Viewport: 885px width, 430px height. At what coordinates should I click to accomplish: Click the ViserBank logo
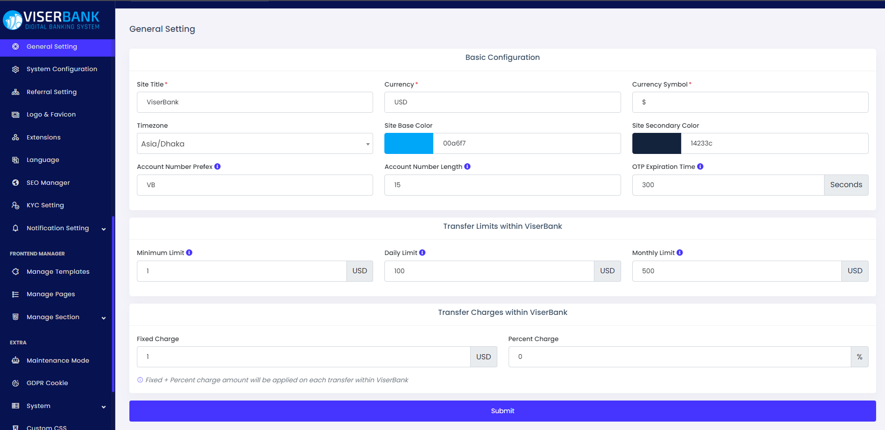[51, 20]
